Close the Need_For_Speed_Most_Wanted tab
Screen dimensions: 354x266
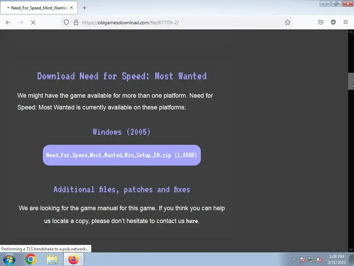coord(72,8)
